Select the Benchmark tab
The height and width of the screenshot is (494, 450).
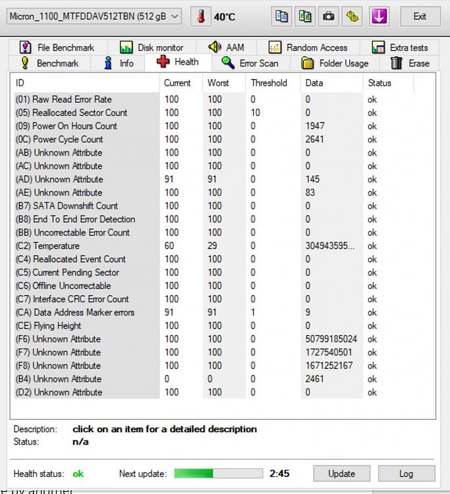pyautogui.click(x=50, y=63)
